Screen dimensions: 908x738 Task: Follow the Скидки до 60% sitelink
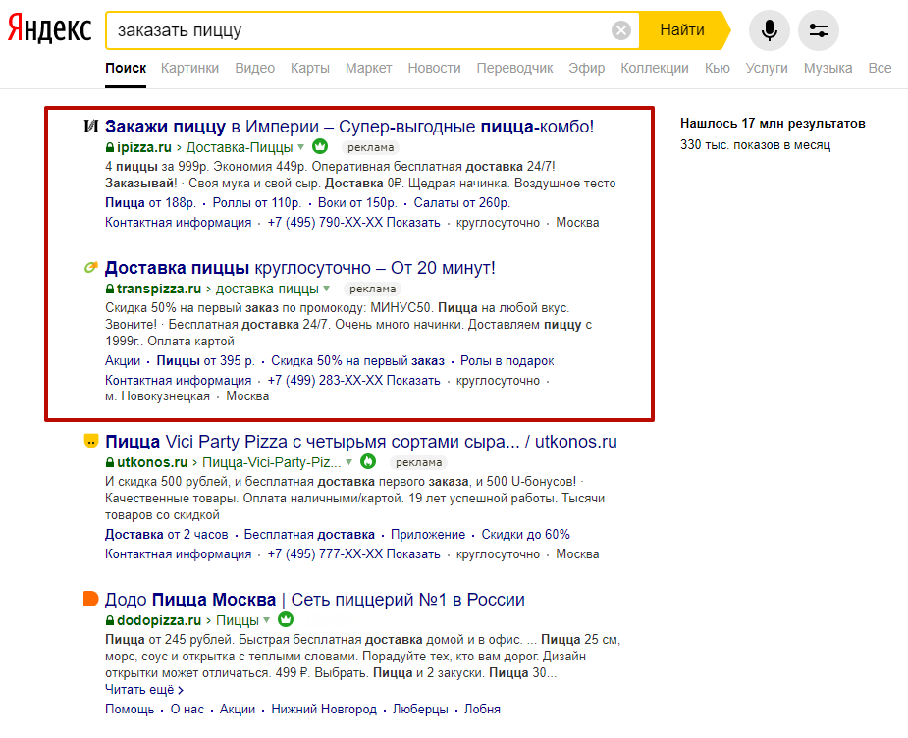click(526, 535)
